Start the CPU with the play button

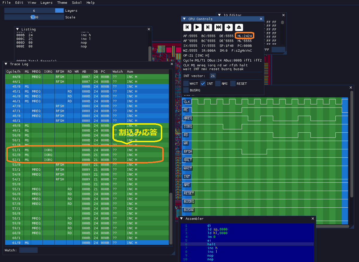point(197,27)
